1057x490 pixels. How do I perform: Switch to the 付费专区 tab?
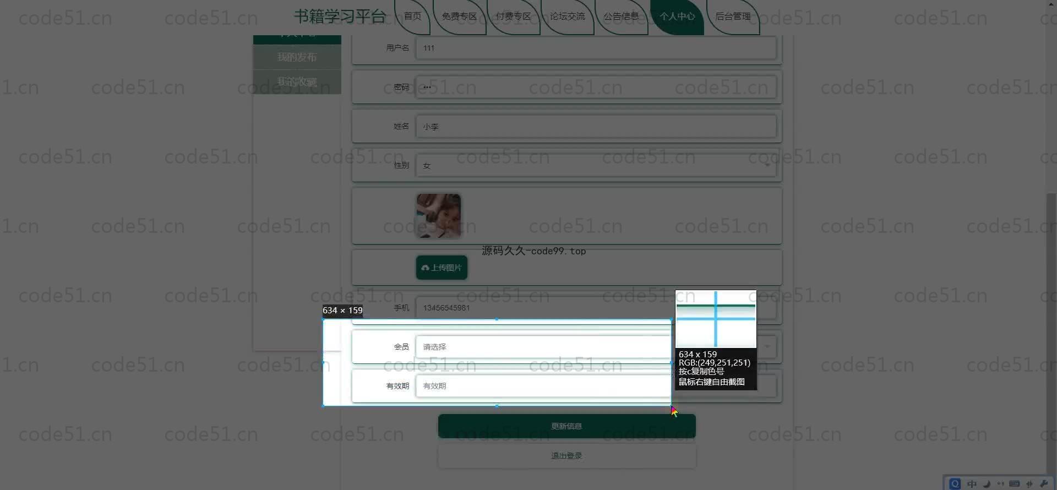click(x=513, y=17)
